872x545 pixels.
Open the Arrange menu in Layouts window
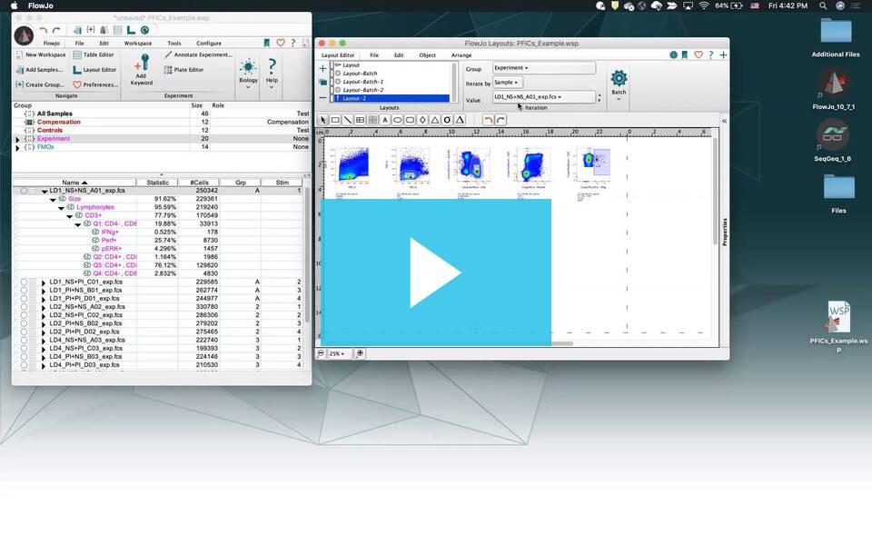click(x=461, y=55)
